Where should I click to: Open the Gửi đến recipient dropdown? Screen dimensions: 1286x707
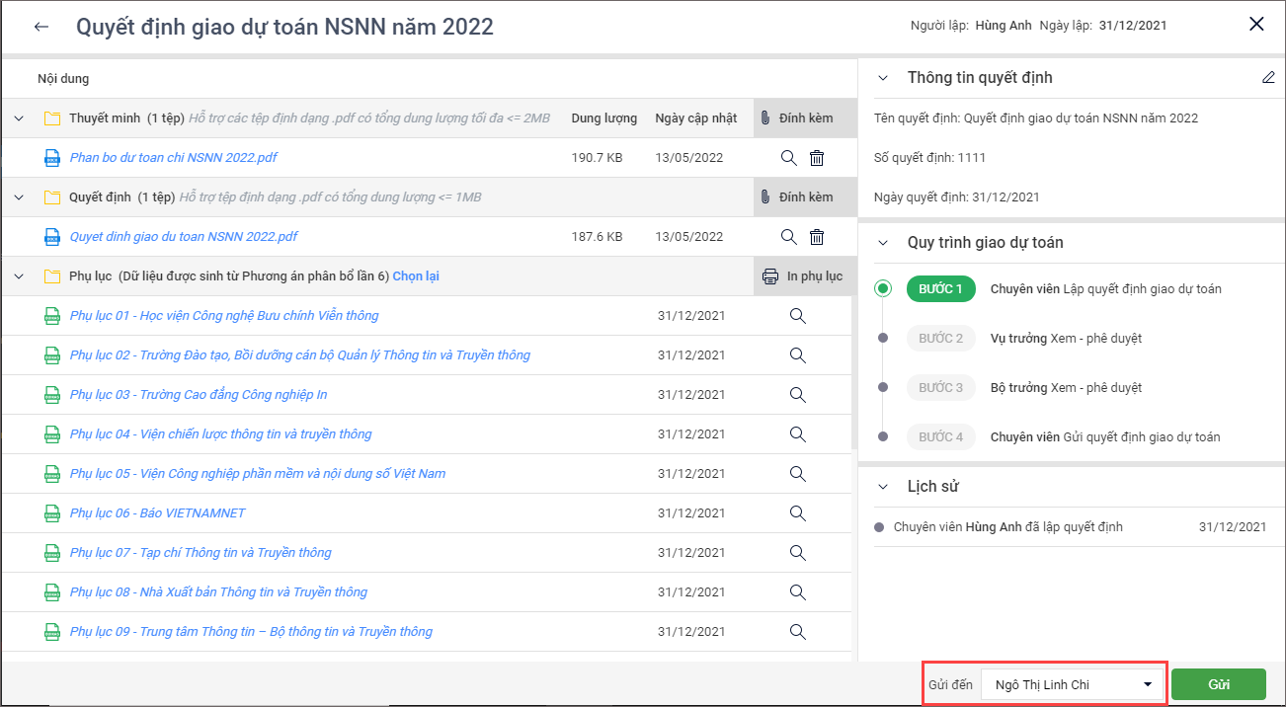tap(1073, 684)
